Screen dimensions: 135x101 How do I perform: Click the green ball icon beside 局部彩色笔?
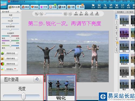coord(2,53)
